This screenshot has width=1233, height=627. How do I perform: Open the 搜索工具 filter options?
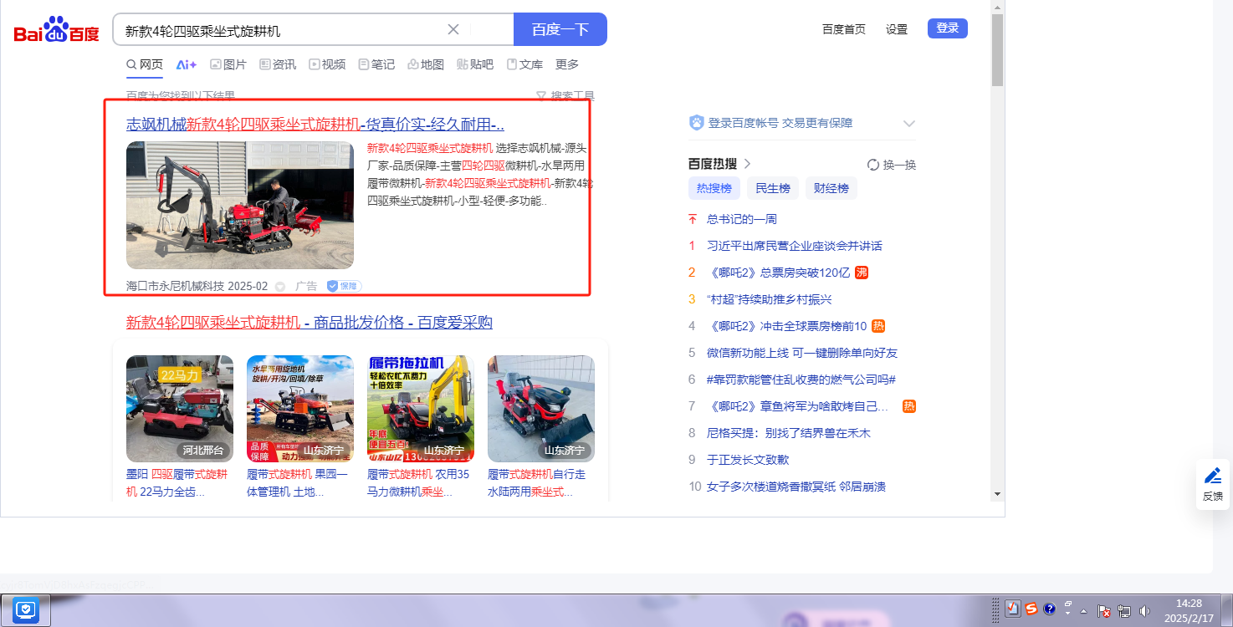tap(565, 96)
